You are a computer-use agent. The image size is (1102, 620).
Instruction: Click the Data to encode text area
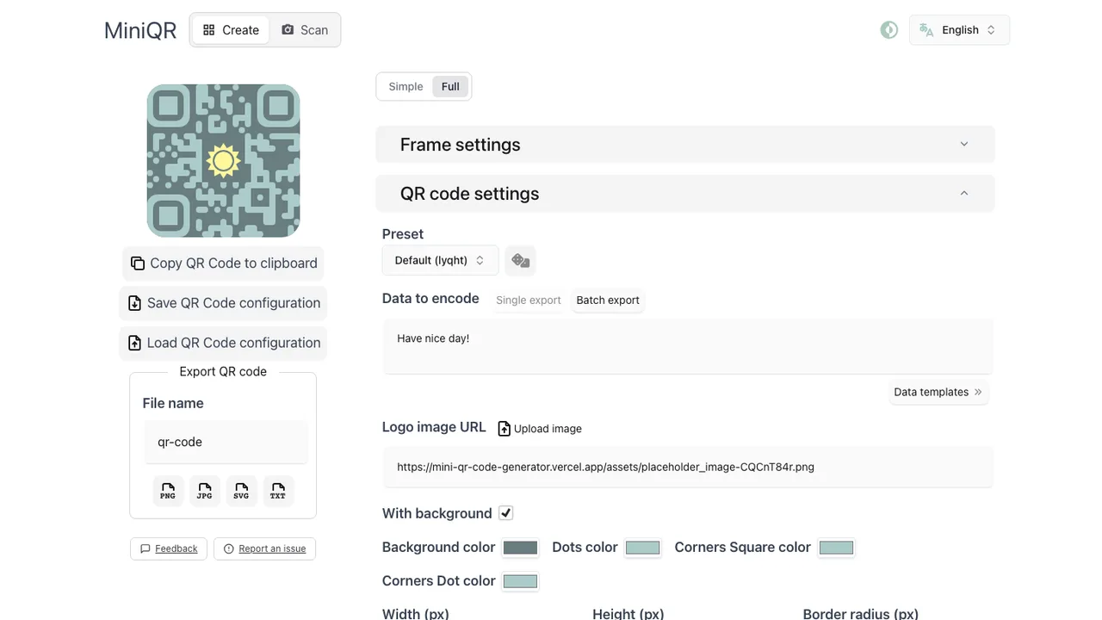688,346
